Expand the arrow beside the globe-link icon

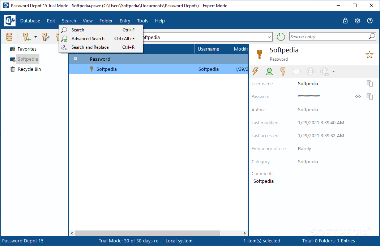[333, 72]
